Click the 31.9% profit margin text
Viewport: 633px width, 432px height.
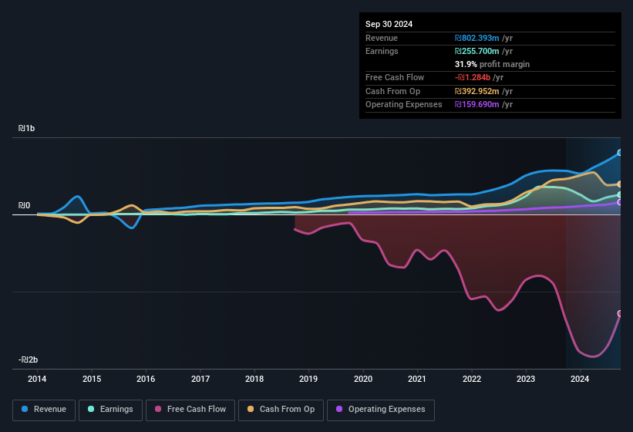(x=492, y=64)
